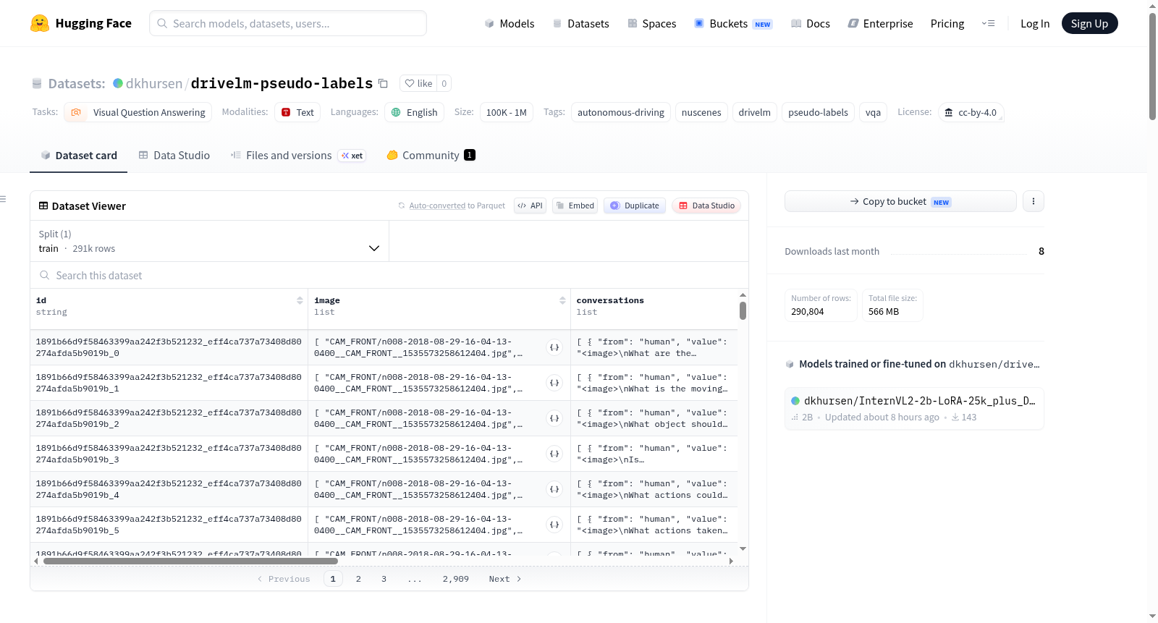Viewport: 1158px width, 623px height.
Task: Click Datasets: breadcrumb label
Action: pyautogui.click(x=77, y=83)
